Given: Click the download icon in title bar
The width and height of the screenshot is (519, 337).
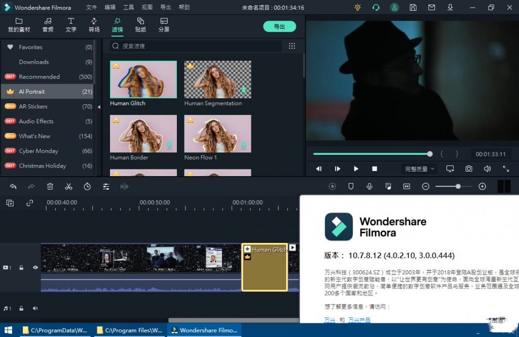Looking at the screenshot, I should [450, 7].
